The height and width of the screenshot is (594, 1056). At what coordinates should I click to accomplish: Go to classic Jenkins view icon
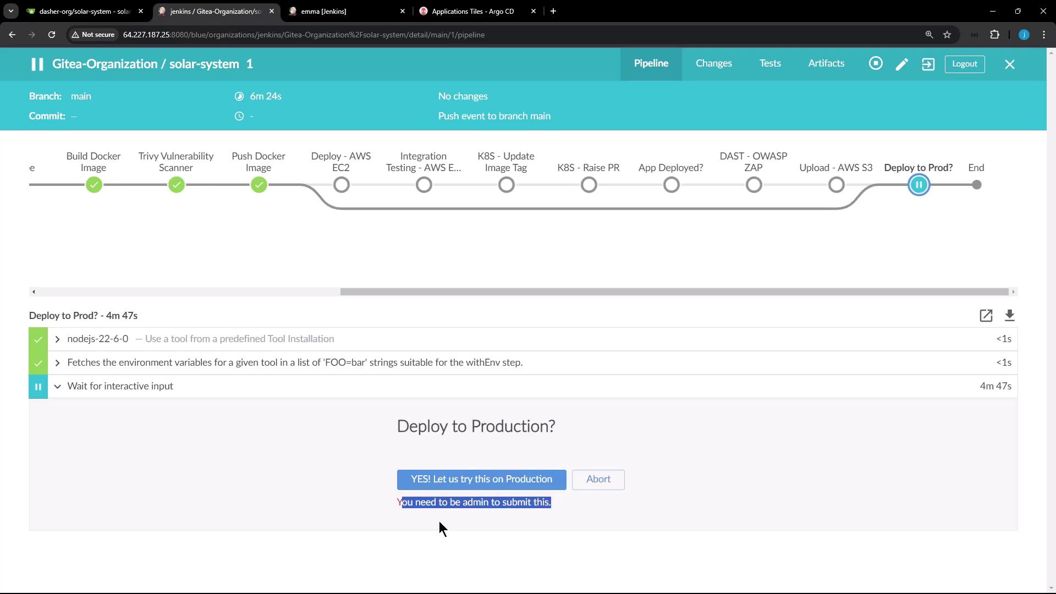pos(928,64)
